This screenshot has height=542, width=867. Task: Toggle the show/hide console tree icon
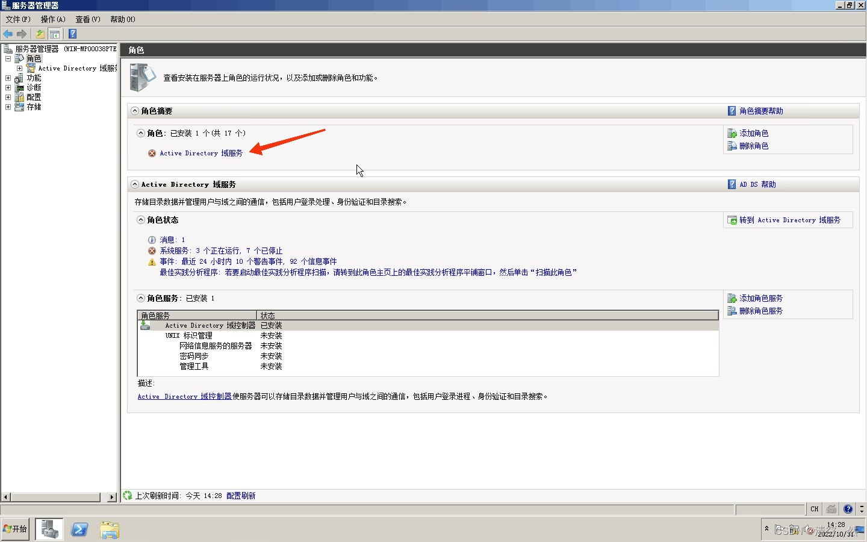[x=55, y=34]
